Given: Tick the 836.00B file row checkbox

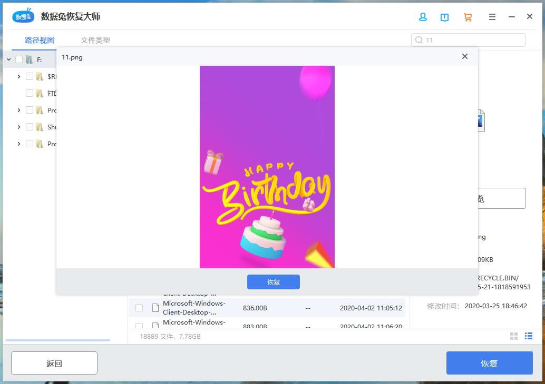Looking at the screenshot, I should (x=139, y=308).
